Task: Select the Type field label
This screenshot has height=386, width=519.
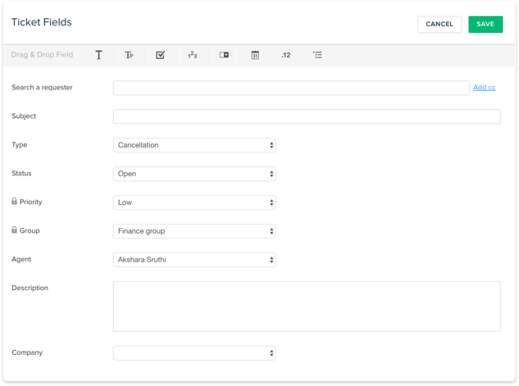Action: (x=20, y=144)
